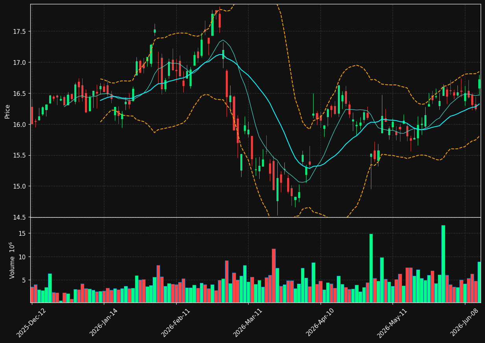The height and width of the screenshot is (343, 485).
Task: Select the 2026-Apr-10 date label
Action: pyautogui.click(x=320, y=323)
